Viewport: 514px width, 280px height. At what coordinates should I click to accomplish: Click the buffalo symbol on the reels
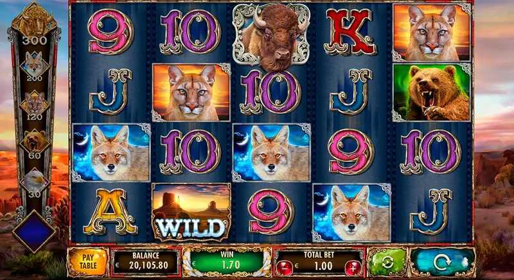[x=271, y=35]
